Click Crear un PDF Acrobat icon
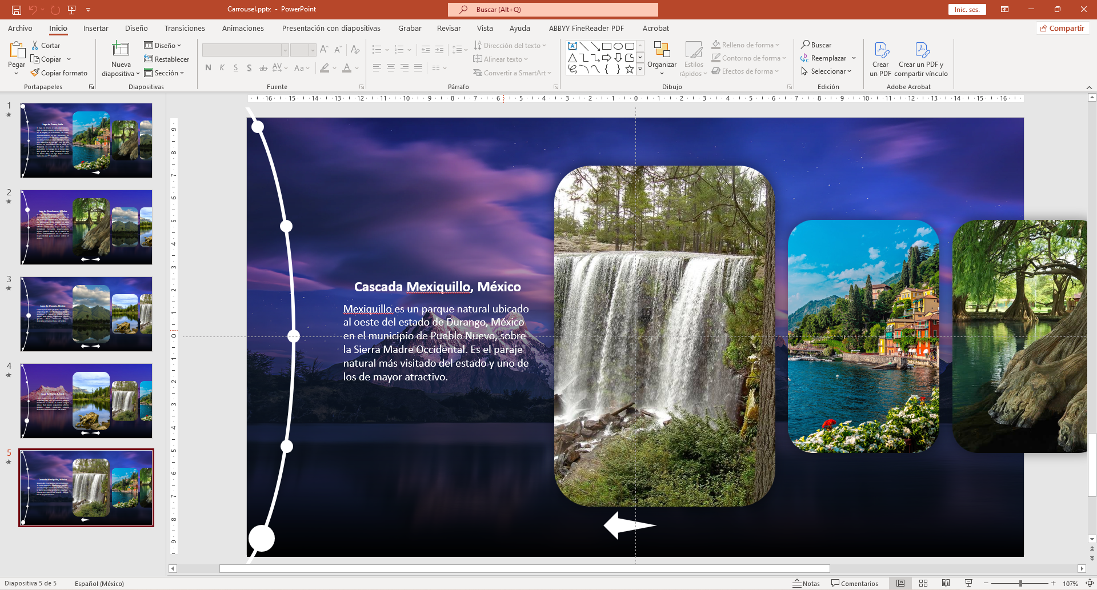 pos(880,51)
